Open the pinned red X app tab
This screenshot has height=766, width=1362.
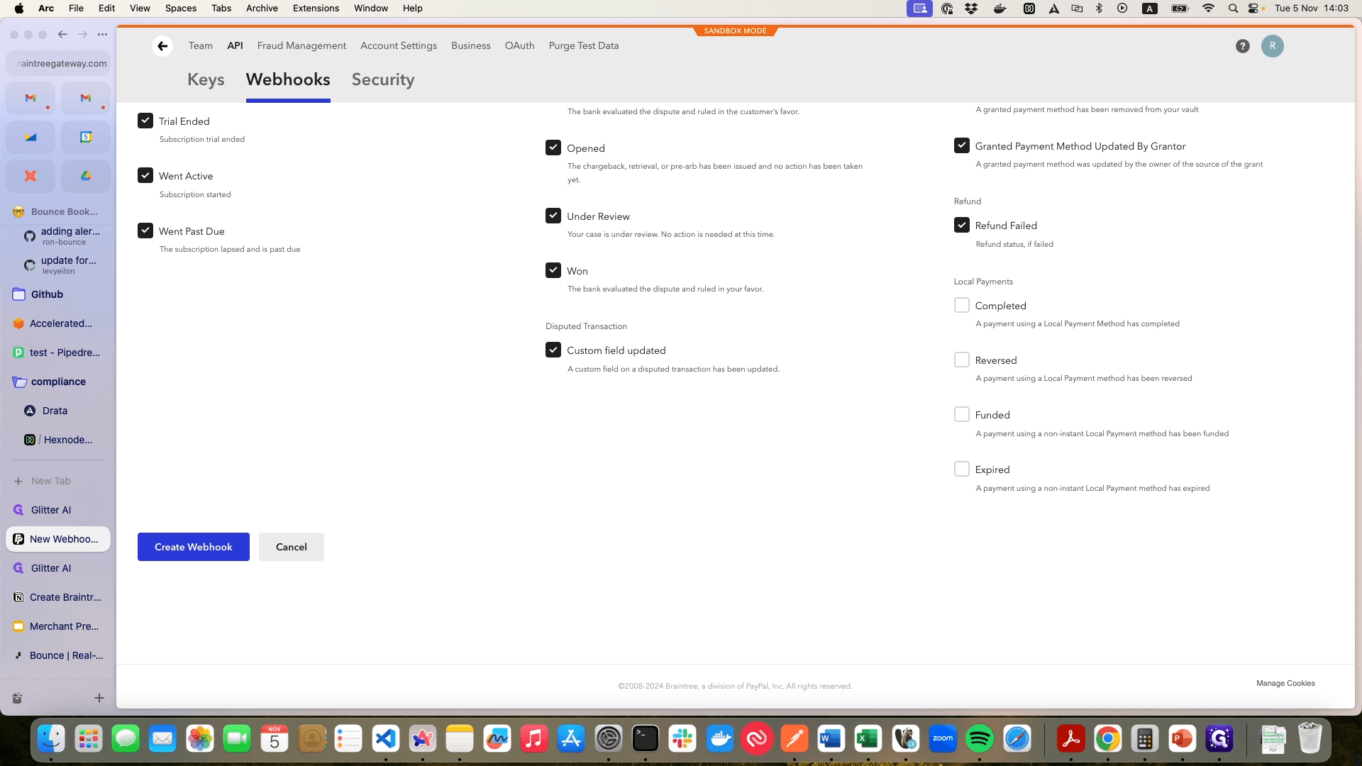31,176
